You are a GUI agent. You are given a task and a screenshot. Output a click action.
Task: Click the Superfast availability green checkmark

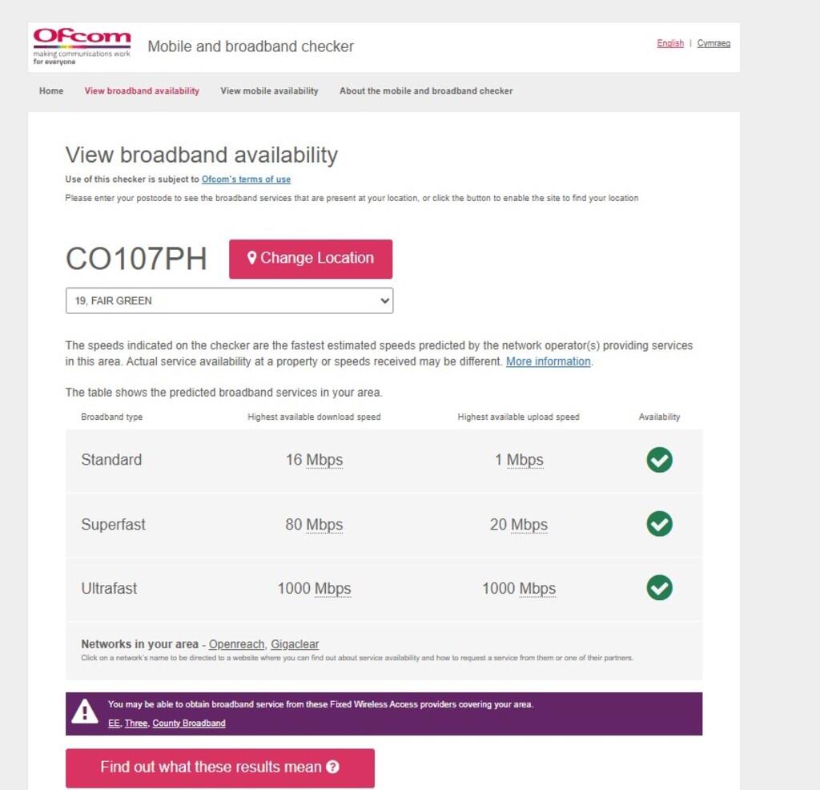tap(659, 524)
